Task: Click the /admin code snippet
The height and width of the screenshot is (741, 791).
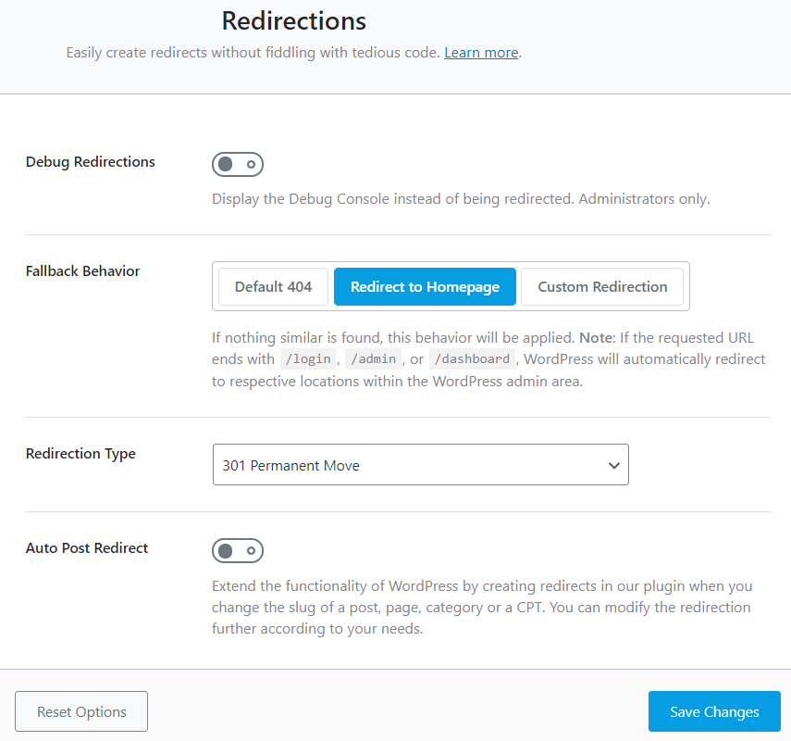Action: pos(374,359)
